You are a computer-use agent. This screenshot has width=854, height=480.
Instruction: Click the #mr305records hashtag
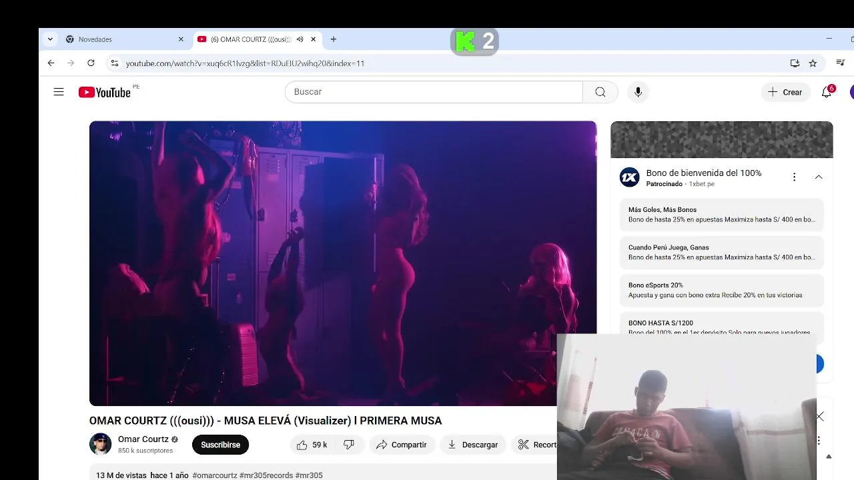point(266,475)
